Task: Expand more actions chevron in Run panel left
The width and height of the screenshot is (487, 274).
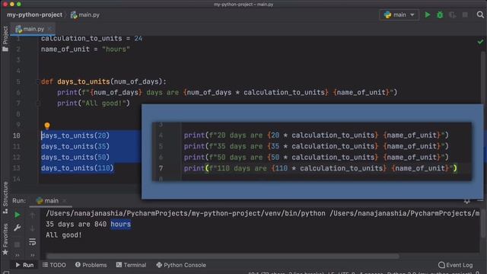Action: click(x=18, y=255)
